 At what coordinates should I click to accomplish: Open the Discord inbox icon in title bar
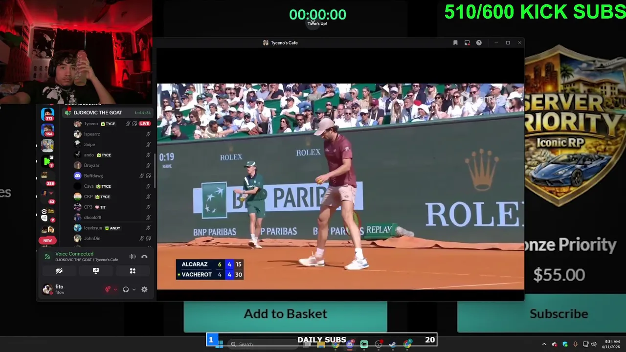(467, 43)
